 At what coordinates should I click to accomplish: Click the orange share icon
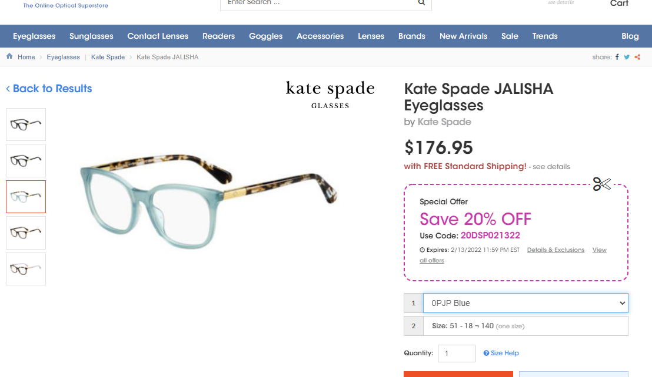pyautogui.click(x=637, y=57)
